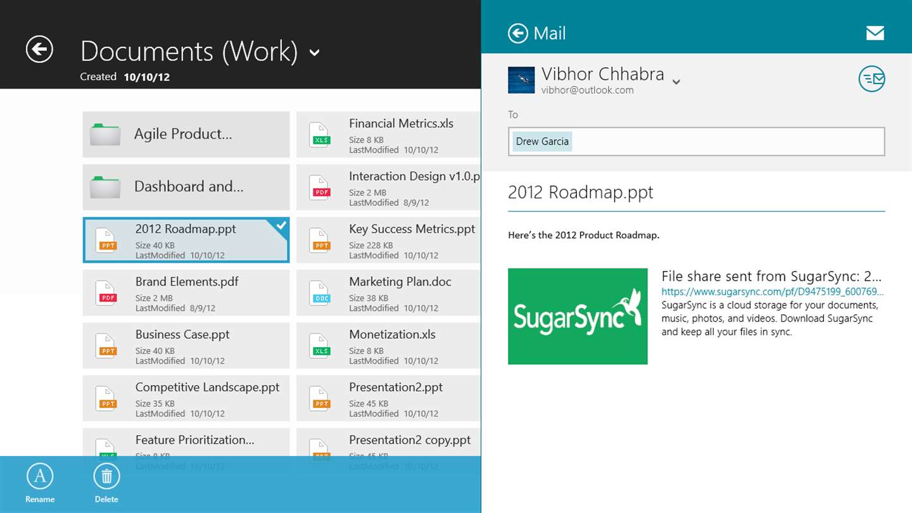Select Feature Prioritization... file name
This screenshot has width=912, height=513.
coord(195,440)
